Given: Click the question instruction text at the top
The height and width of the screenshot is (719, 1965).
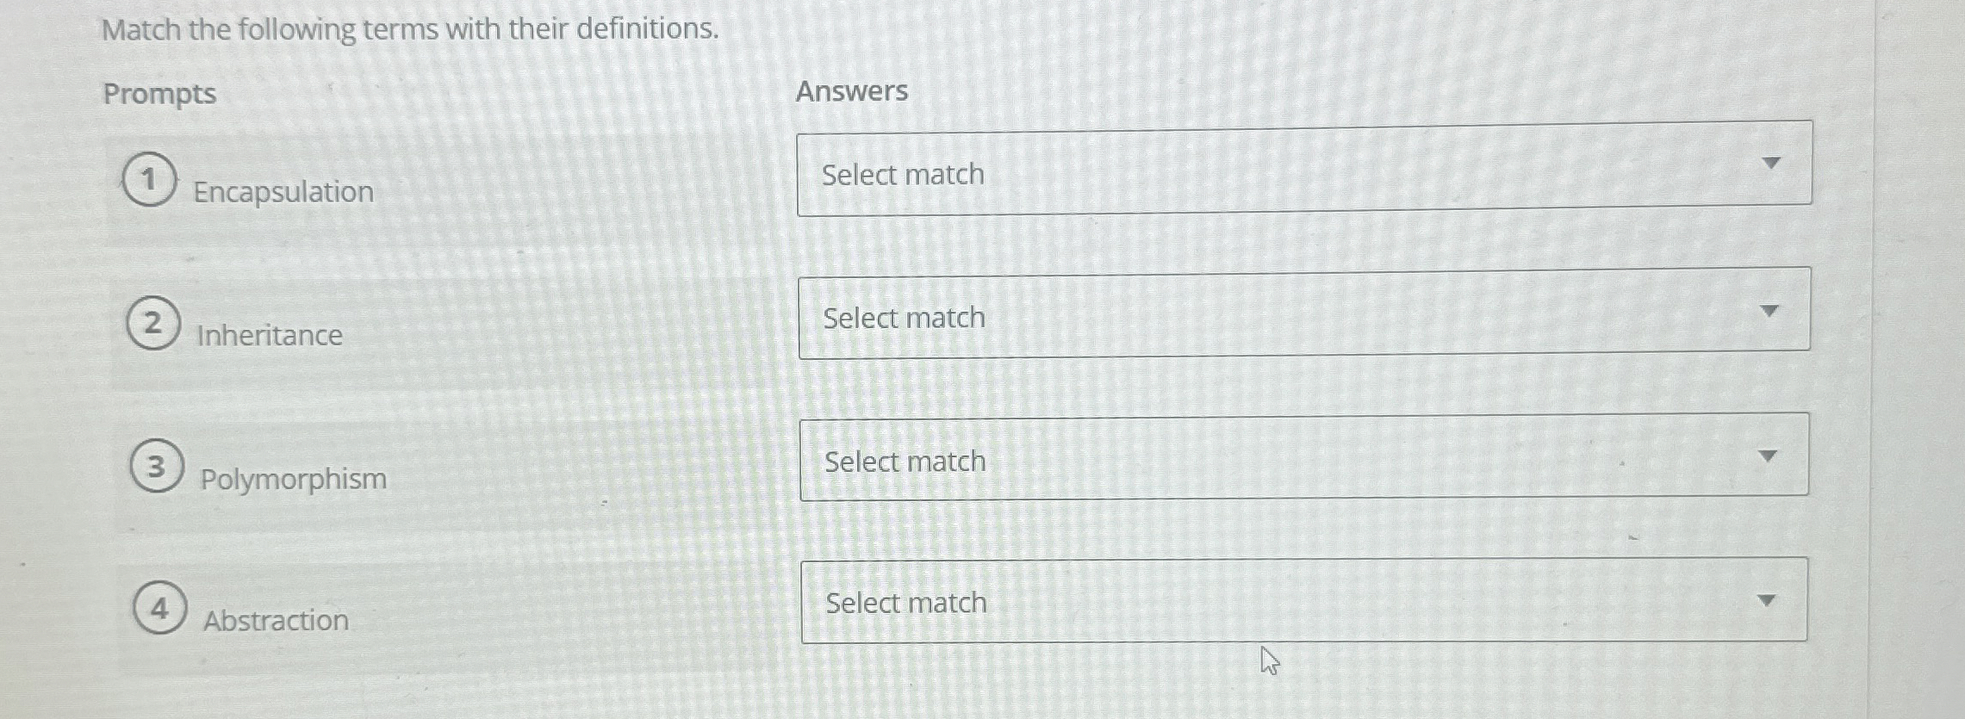Looking at the screenshot, I should pos(409,30).
